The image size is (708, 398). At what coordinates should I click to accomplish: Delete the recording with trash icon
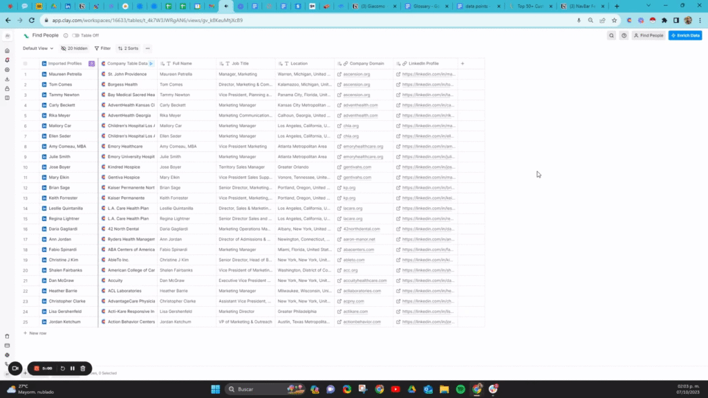pyautogui.click(x=83, y=368)
